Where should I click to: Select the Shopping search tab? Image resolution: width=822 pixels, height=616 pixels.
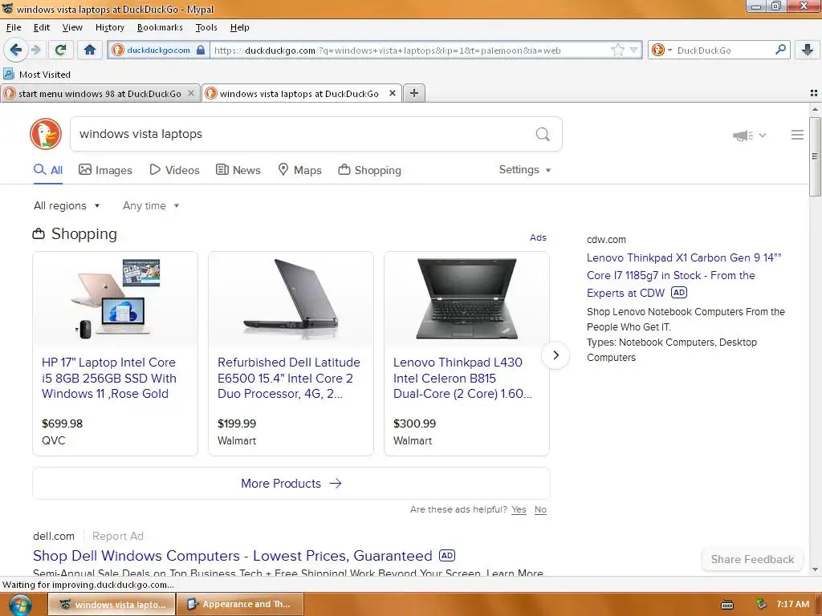coord(369,170)
